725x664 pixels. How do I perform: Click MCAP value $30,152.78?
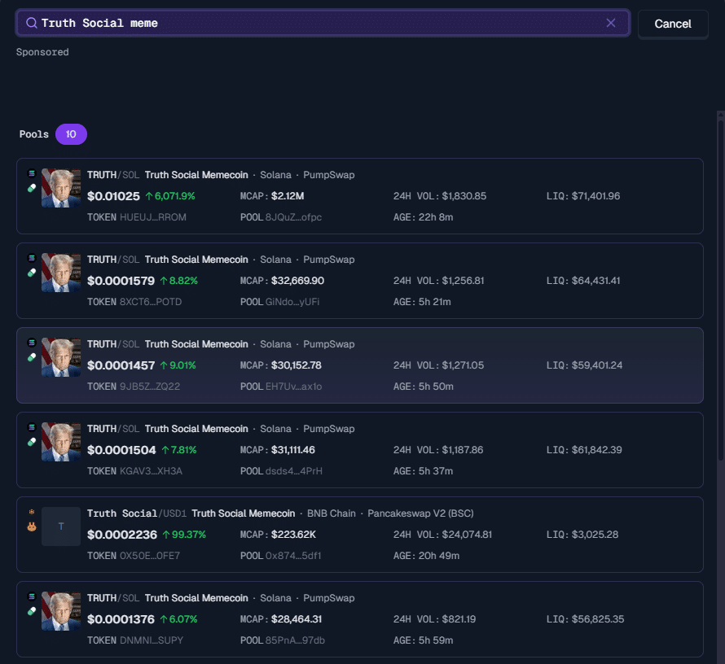297,365
